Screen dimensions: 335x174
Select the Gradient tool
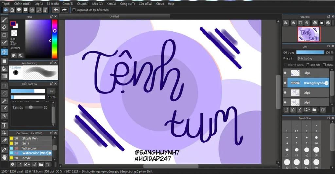click(4, 76)
